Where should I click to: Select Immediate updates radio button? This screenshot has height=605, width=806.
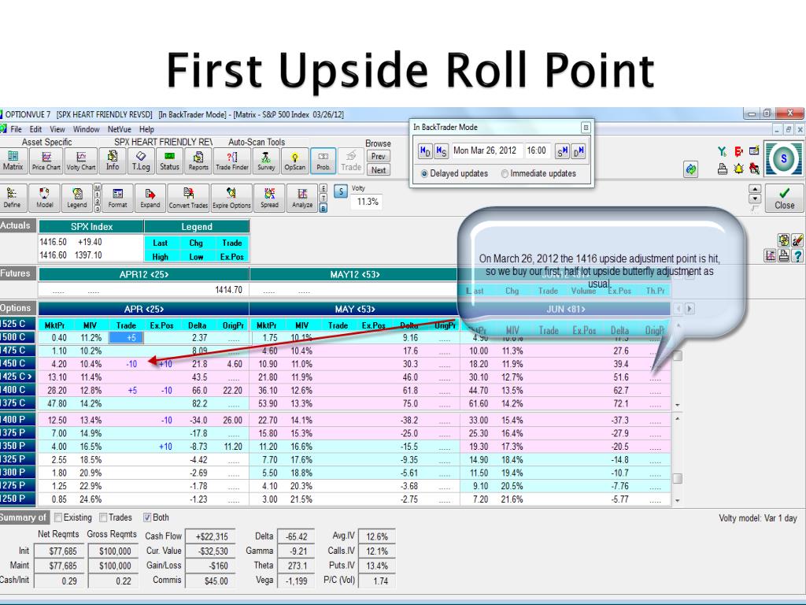point(505,174)
